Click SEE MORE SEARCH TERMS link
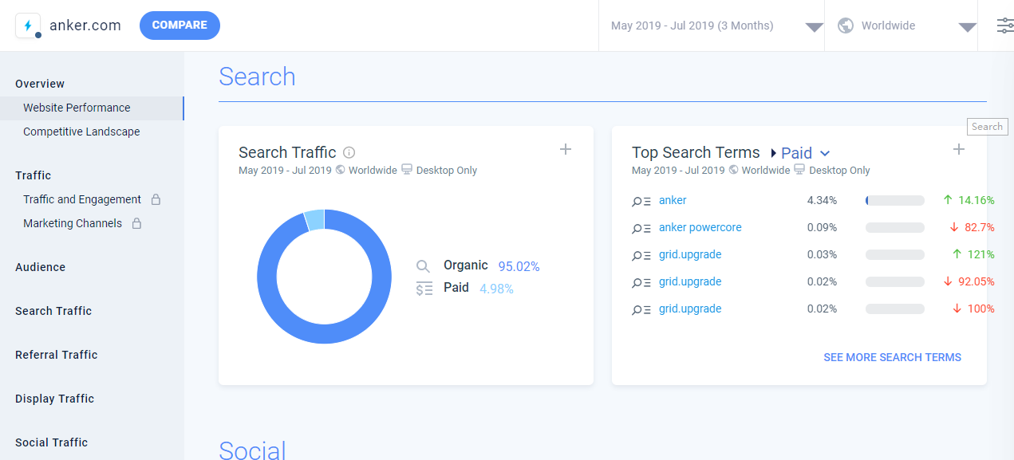1014x460 pixels. point(892,357)
